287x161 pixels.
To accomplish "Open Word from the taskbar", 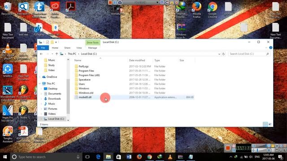I will coord(129,157).
